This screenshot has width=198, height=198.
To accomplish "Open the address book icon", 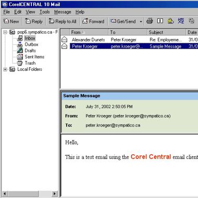I will (160, 21).
